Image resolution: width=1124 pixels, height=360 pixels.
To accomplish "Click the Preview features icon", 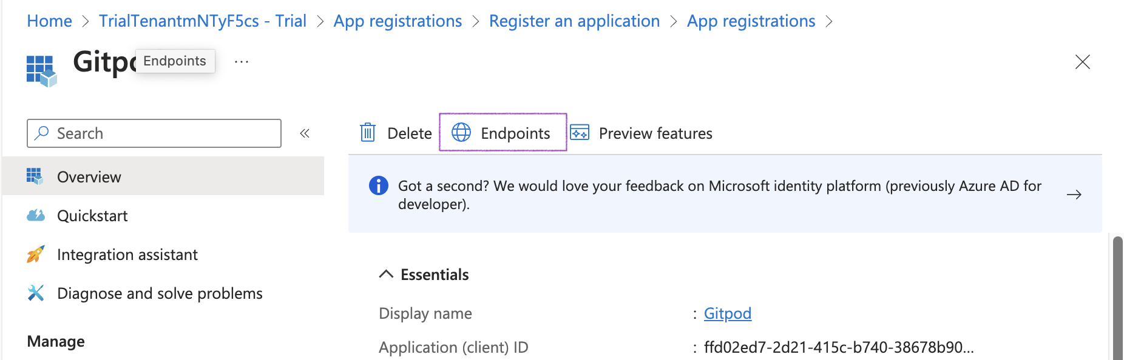I will click(x=580, y=133).
